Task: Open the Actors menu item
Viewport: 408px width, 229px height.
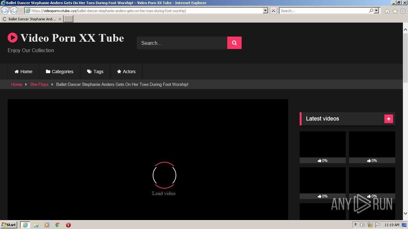Action: (x=126, y=72)
